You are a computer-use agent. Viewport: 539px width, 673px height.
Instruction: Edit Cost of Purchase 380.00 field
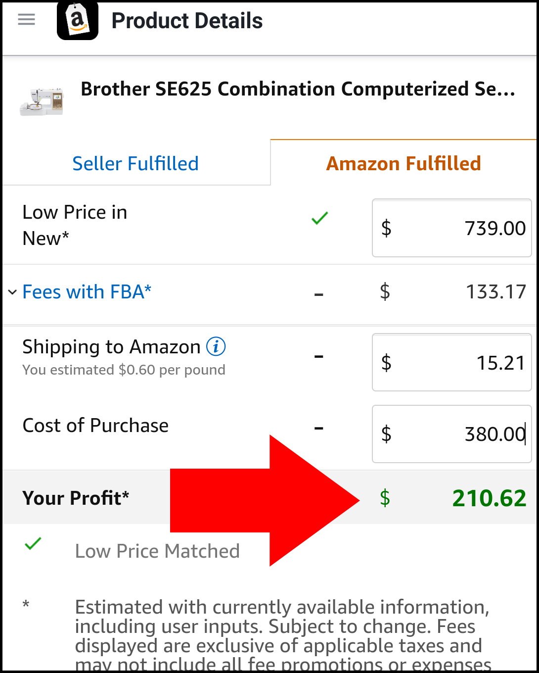click(452, 434)
